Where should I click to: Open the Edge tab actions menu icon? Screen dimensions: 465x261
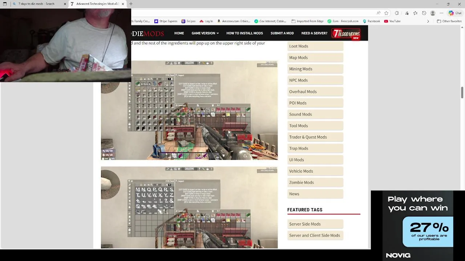[x=5, y=4]
